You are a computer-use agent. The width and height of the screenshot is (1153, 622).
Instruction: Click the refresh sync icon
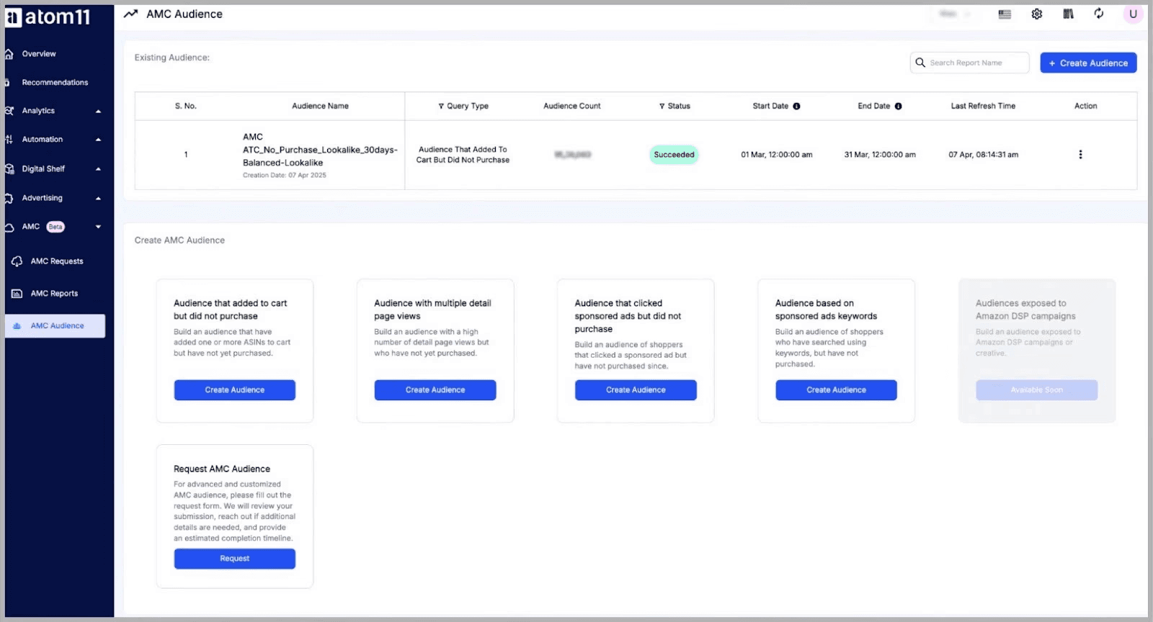(1099, 14)
